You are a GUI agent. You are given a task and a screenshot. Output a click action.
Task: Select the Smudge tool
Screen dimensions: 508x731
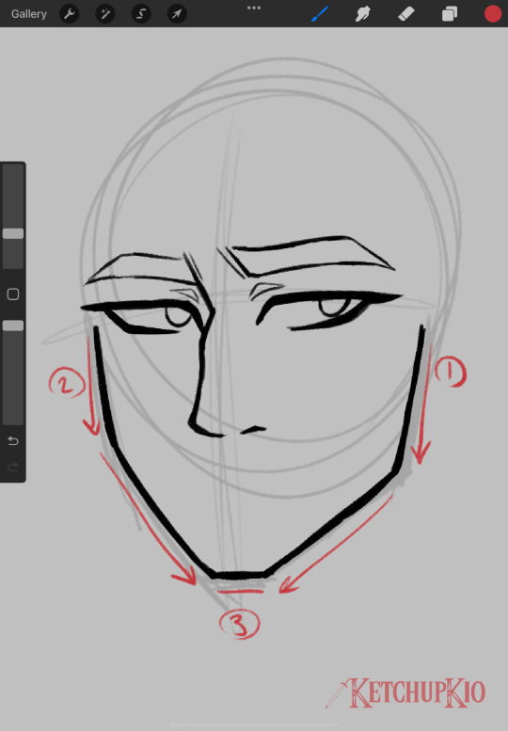pos(362,14)
